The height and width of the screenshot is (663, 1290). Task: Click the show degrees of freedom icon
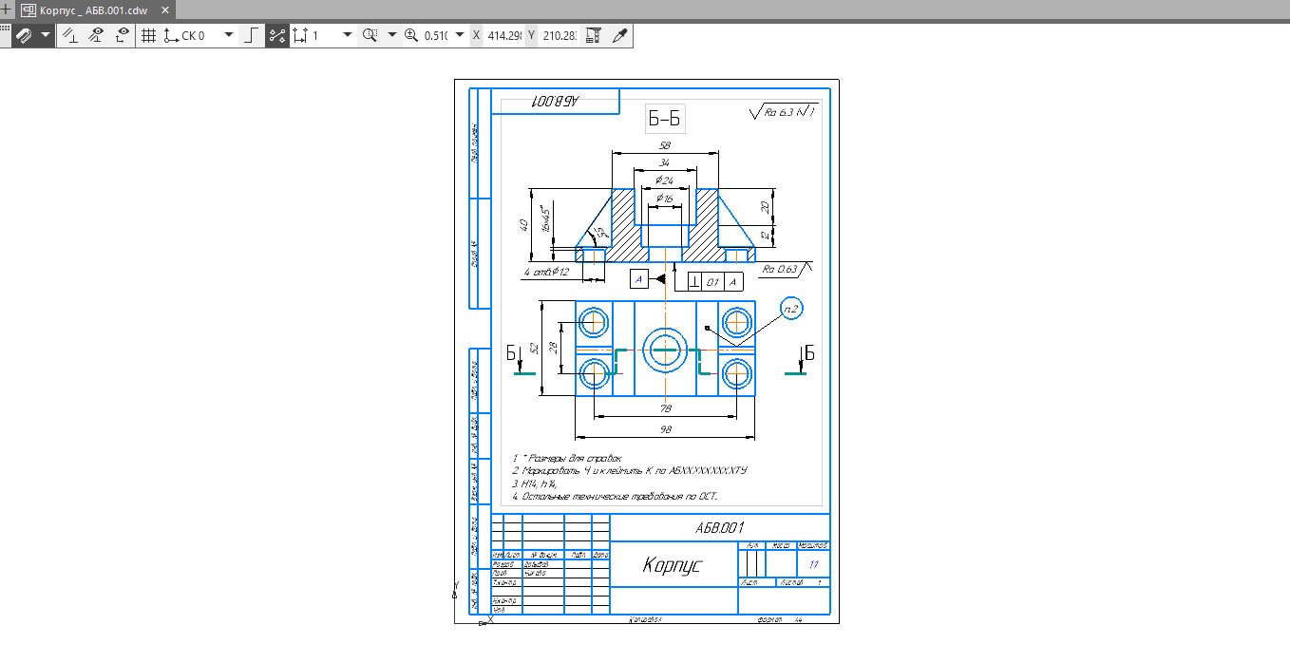122,35
